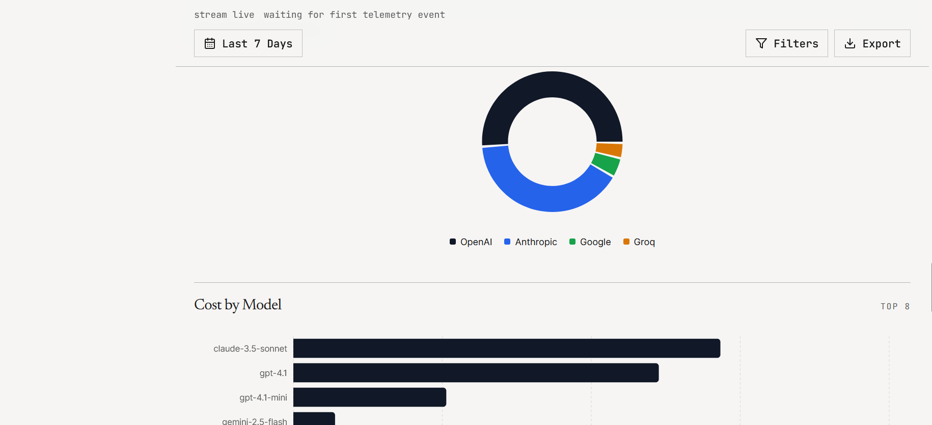Viewport: 932px width, 425px height.
Task: Toggle Google series in the legend
Action: 590,242
